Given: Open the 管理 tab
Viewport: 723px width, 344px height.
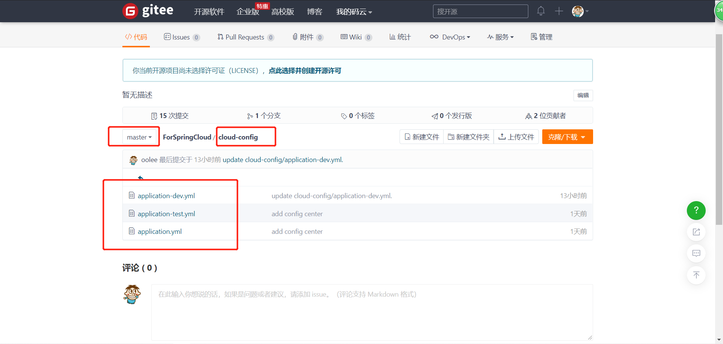Looking at the screenshot, I should 541,37.
